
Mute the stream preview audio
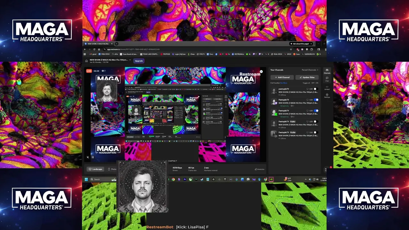pos(88,157)
